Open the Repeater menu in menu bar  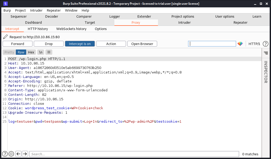click(54, 10)
